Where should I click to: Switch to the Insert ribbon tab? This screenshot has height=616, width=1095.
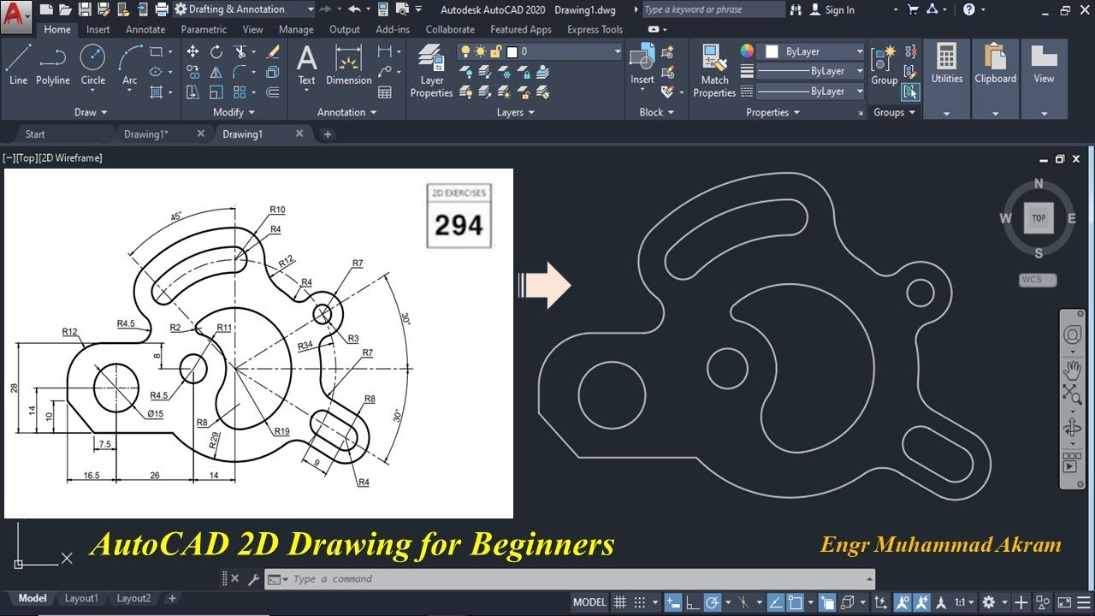[x=98, y=29]
